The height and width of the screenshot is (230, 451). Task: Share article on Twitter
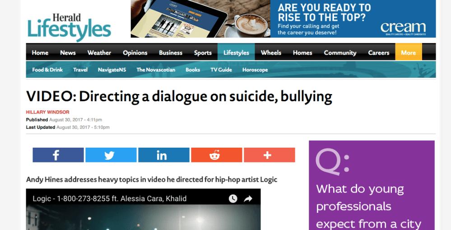click(111, 155)
